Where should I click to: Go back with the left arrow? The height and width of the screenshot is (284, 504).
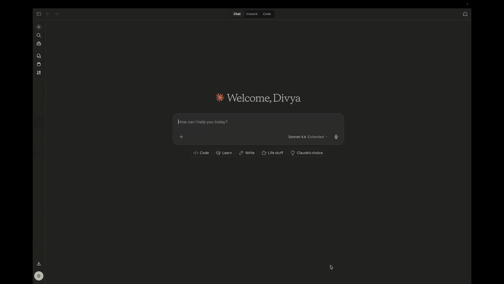click(x=48, y=14)
